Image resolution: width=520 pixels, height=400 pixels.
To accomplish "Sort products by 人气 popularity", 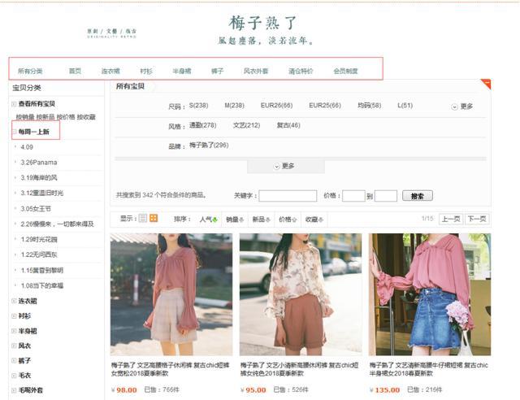I will (x=208, y=220).
